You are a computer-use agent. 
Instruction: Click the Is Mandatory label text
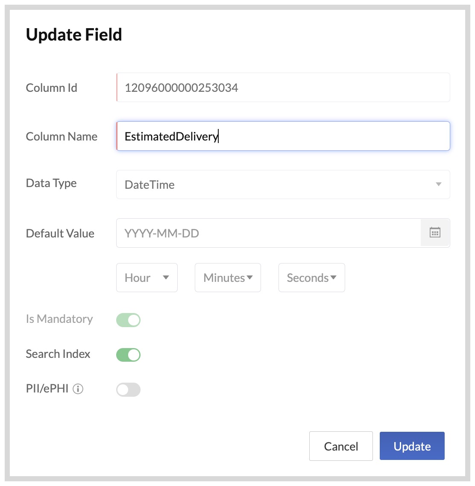coord(59,319)
